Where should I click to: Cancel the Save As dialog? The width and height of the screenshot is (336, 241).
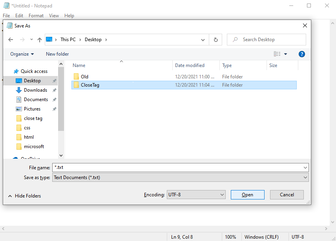tap(287, 195)
